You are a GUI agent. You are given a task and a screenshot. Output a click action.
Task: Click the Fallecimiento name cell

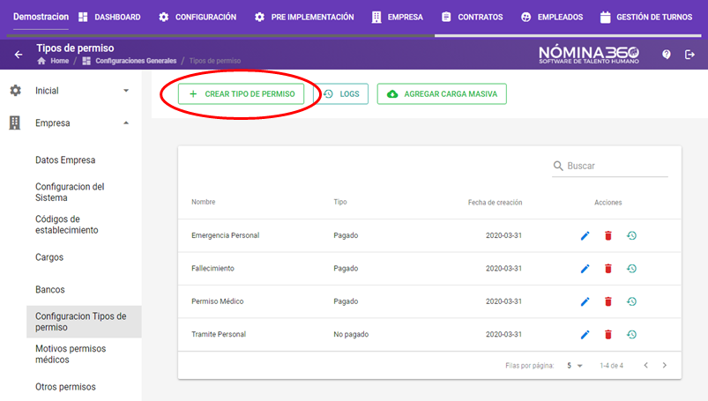coord(212,269)
